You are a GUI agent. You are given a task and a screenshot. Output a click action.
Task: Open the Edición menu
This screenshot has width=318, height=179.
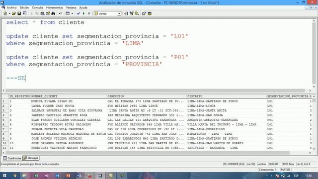[24, 7]
